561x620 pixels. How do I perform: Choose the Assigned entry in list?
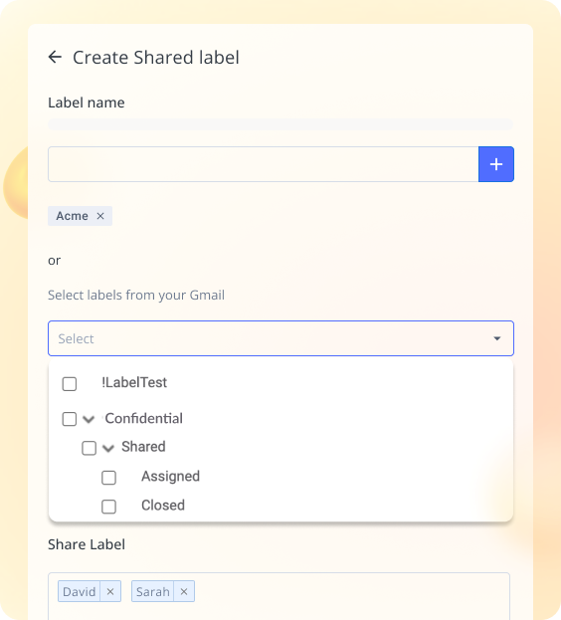(170, 477)
